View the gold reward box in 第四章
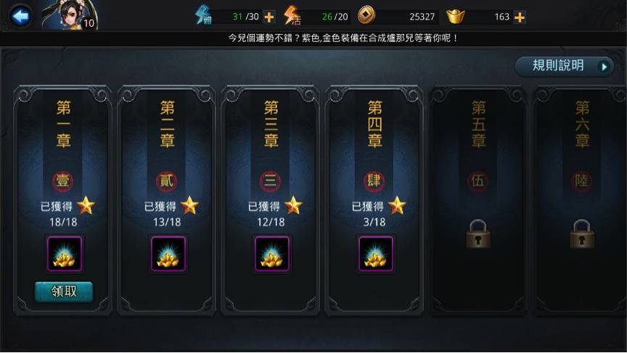Viewport: 627px width, 353px height. 375,254
